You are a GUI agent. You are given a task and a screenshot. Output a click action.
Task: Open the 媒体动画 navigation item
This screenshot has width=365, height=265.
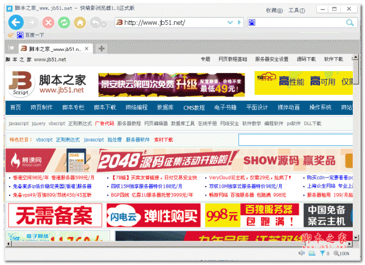pyautogui.click(x=288, y=107)
